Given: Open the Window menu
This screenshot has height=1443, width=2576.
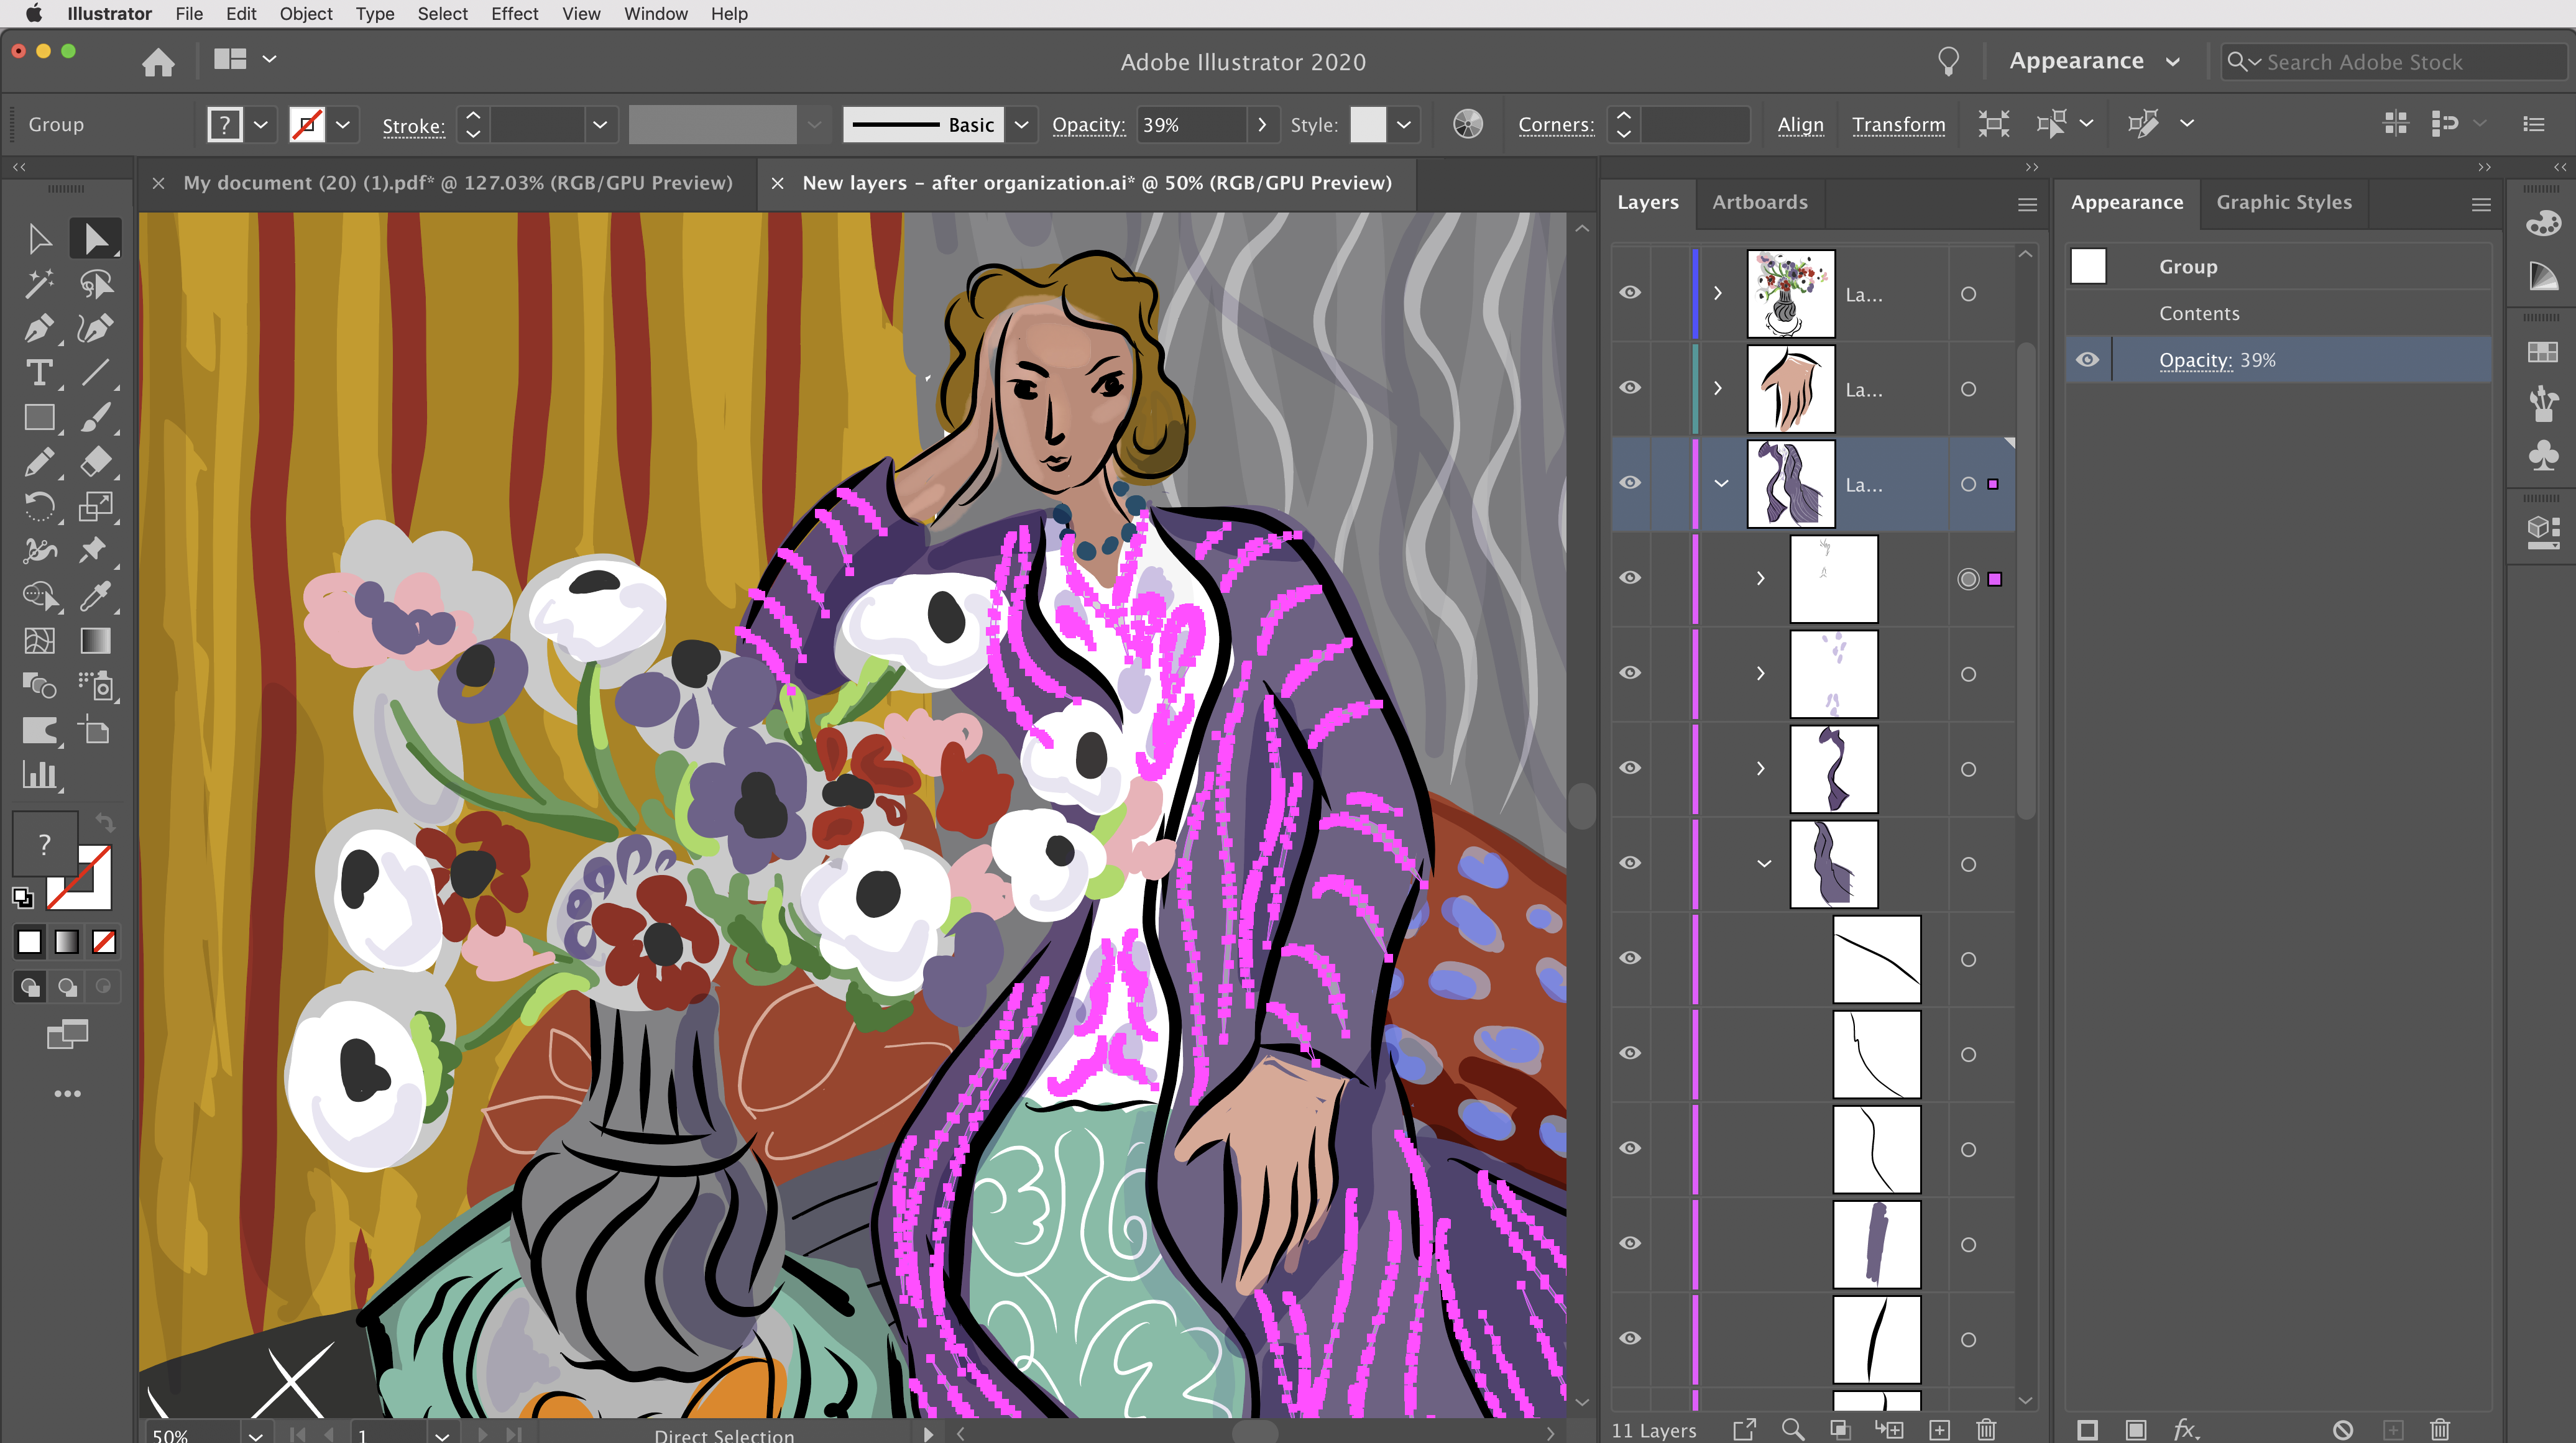Looking at the screenshot, I should click(656, 14).
